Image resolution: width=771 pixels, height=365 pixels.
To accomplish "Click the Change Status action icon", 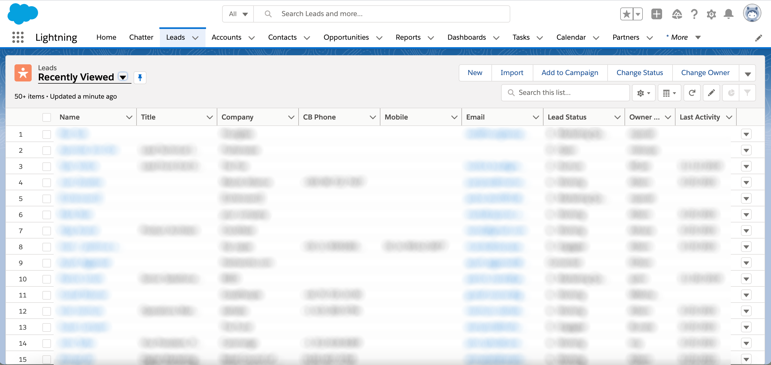I will pyautogui.click(x=640, y=72).
